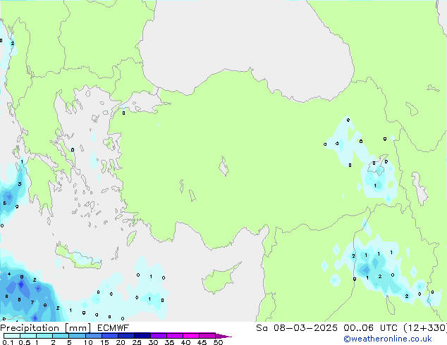Click the island of Crete on the map
Screen dimensions: 447x345
pos(80,258)
